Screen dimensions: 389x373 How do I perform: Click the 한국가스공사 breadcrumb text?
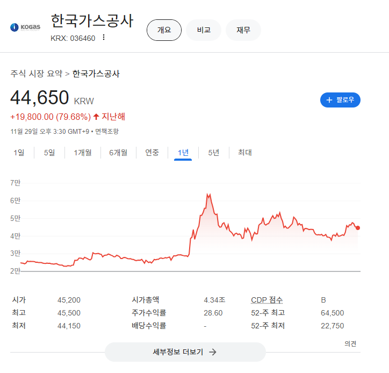pyautogui.click(x=96, y=74)
